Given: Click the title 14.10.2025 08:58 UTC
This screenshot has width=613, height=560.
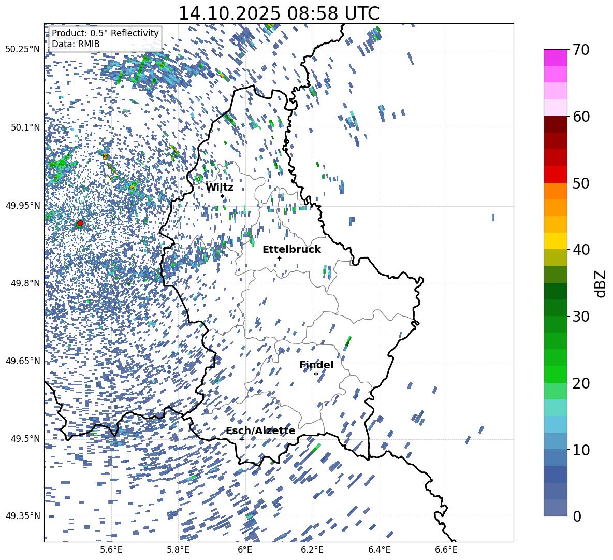Looking at the screenshot, I should coord(279,13).
